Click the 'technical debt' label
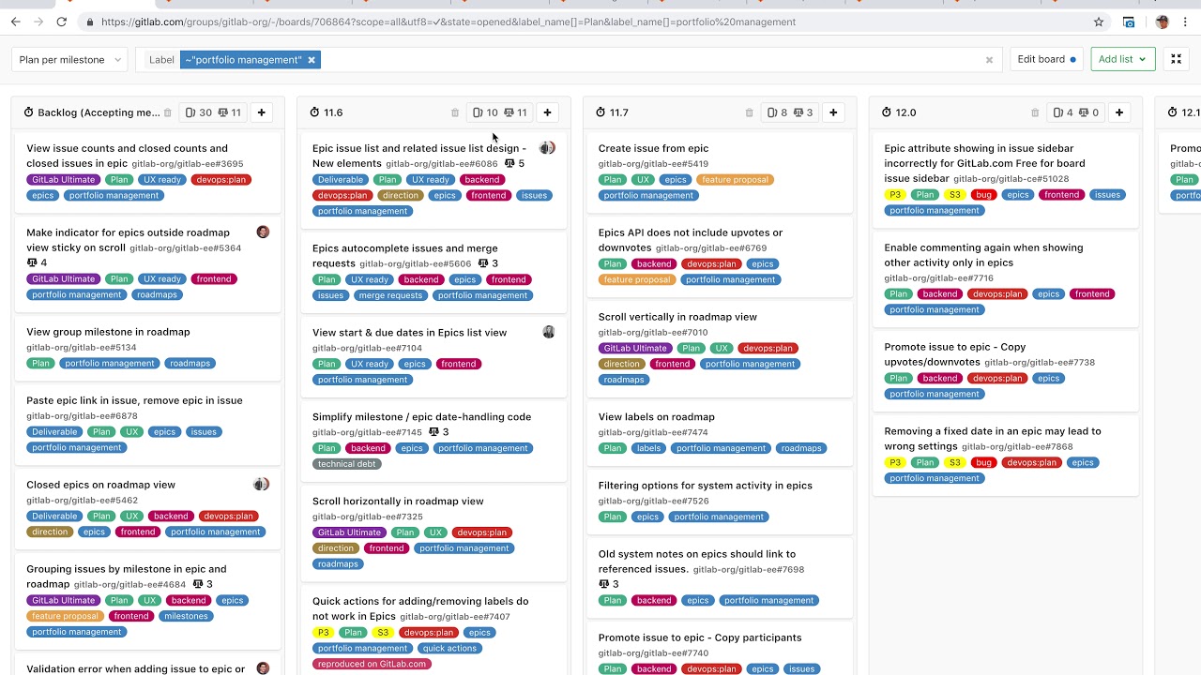Screen dimensions: 1201x675 347,464
